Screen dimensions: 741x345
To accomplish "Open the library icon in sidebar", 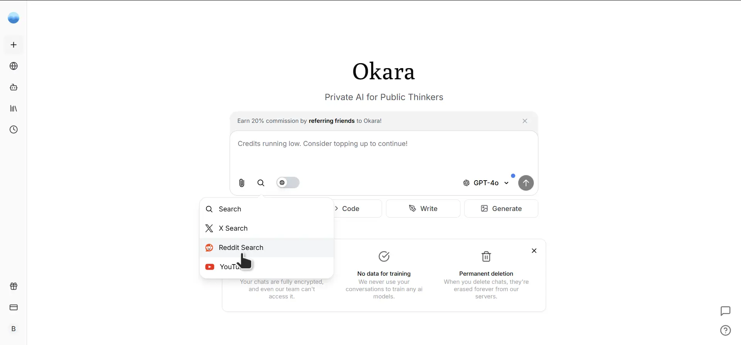I will click(14, 108).
